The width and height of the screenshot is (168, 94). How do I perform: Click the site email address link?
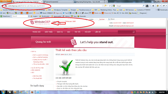coord(123,26)
